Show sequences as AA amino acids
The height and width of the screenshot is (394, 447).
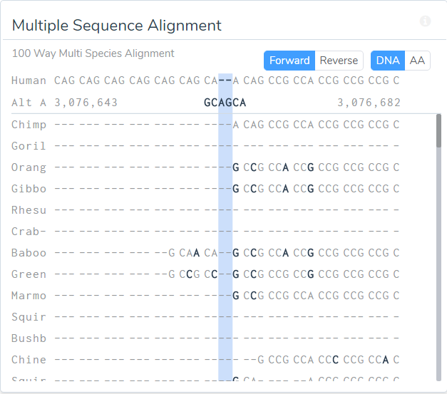[417, 61]
